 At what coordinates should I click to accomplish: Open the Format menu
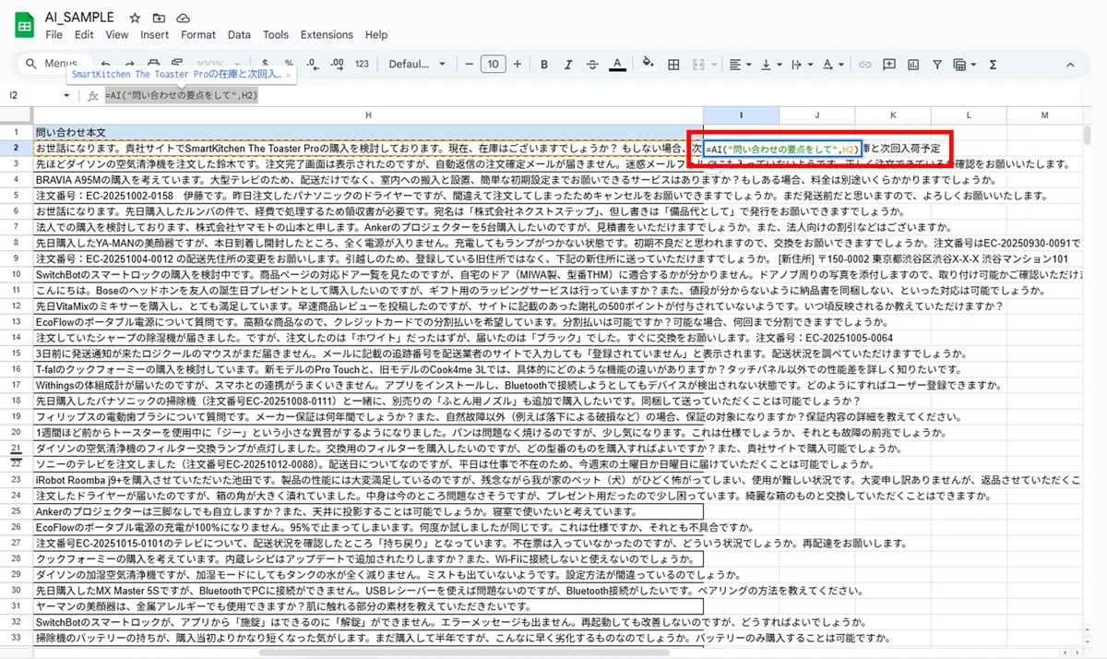click(x=198, y=35)
